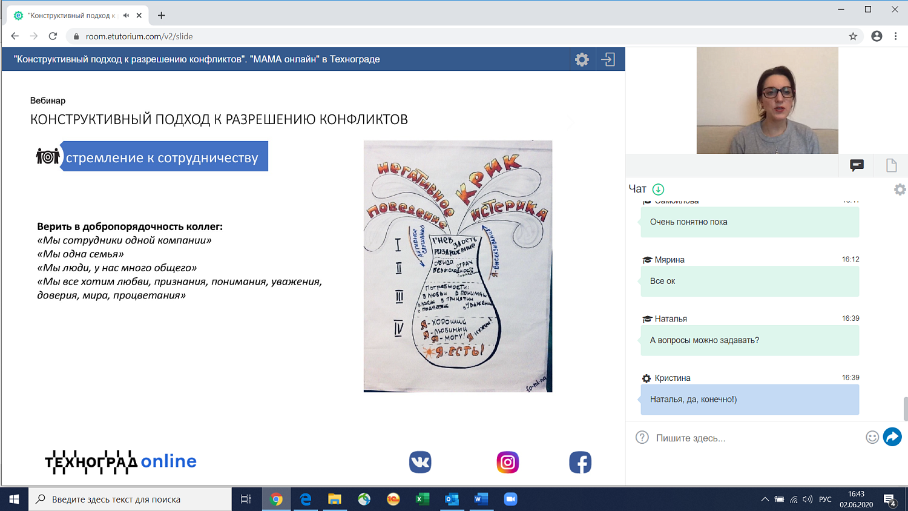
Task: Click the exit room icon in header
Action: click(608, 59)
